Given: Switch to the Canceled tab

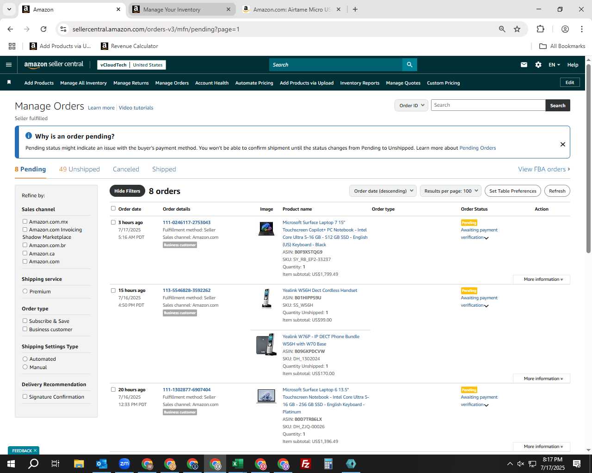Looking at the screenshot, I should pyautogui.click(x=126, y=169).
